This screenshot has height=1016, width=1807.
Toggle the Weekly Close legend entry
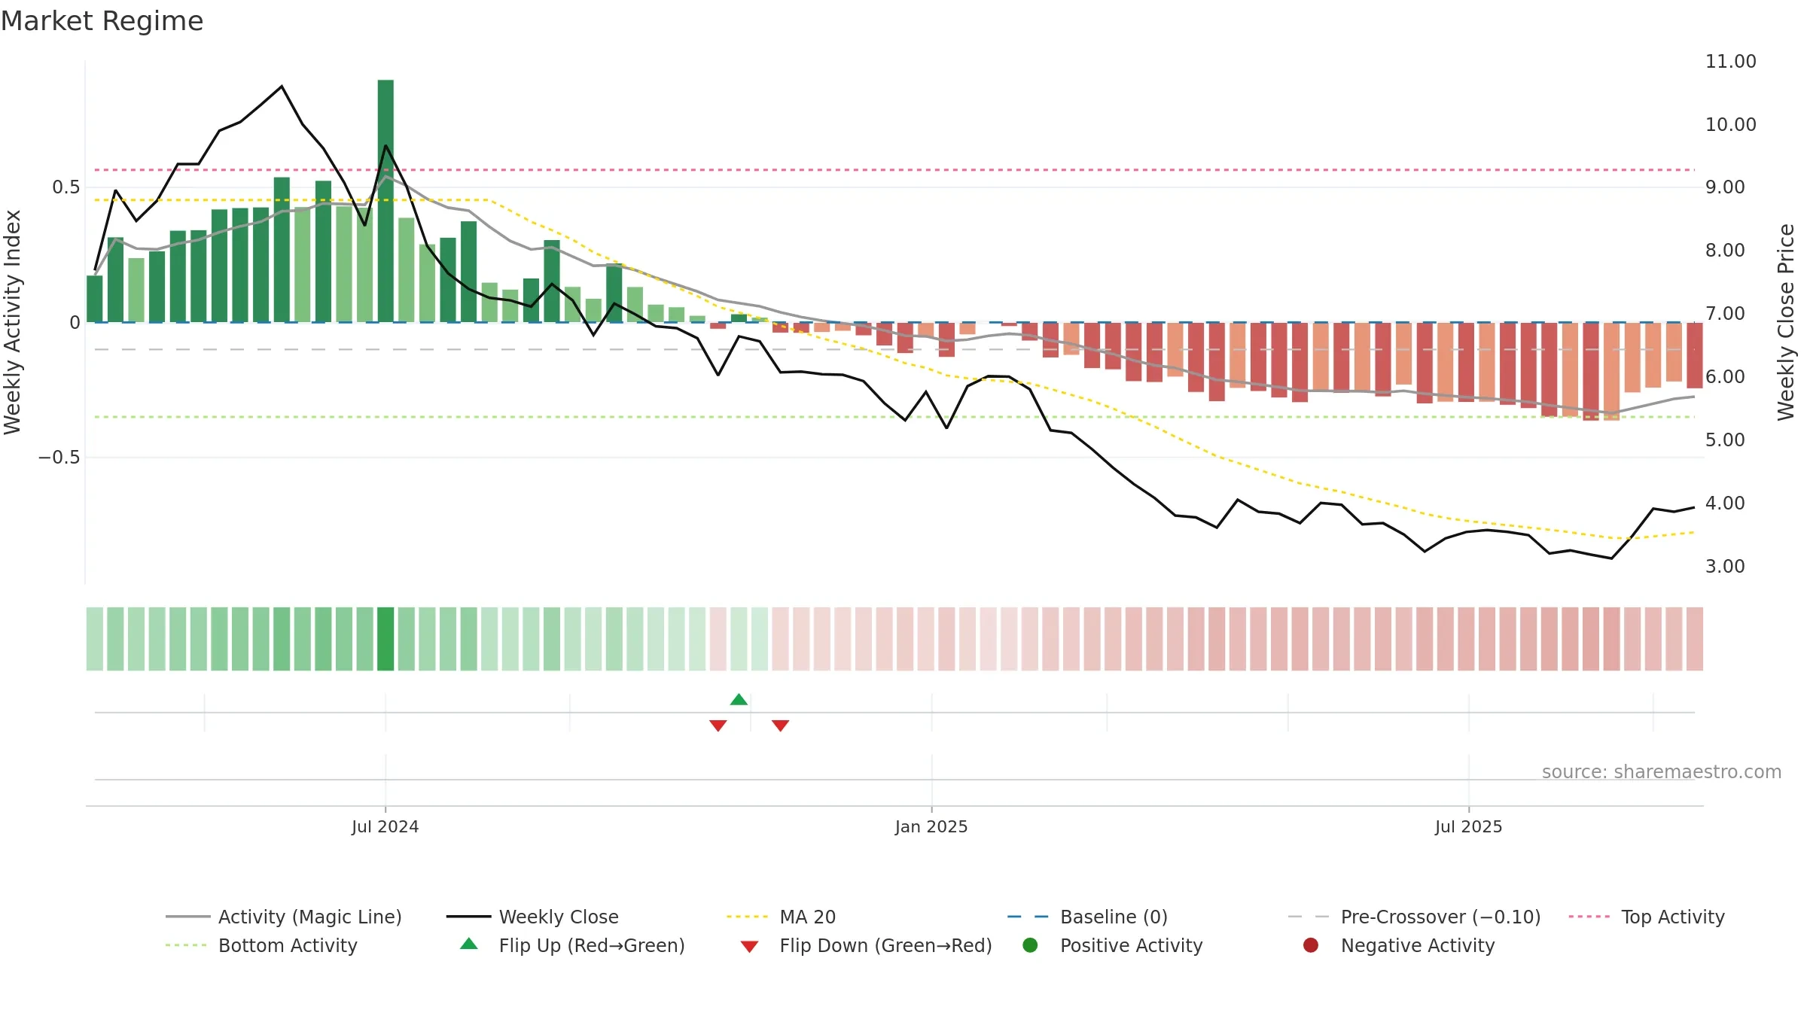(532, 917)
